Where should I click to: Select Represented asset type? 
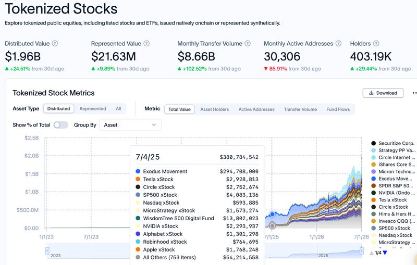pos(93,109)
